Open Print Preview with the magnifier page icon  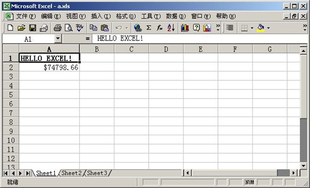tap(69, 28)
